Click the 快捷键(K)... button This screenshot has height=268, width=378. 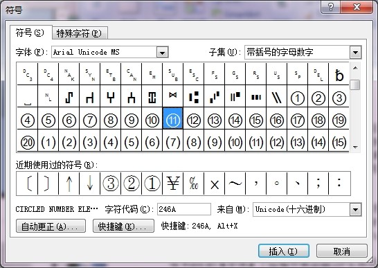click(123, 226)
